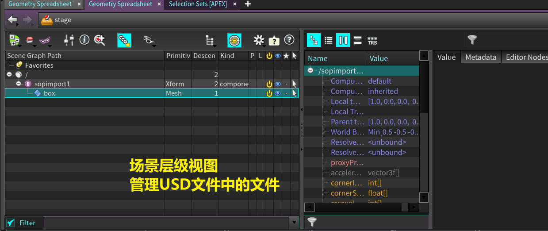This screenshot has height=231, width=548.
Task: Click the star column header icon
Action: [286, 56]
